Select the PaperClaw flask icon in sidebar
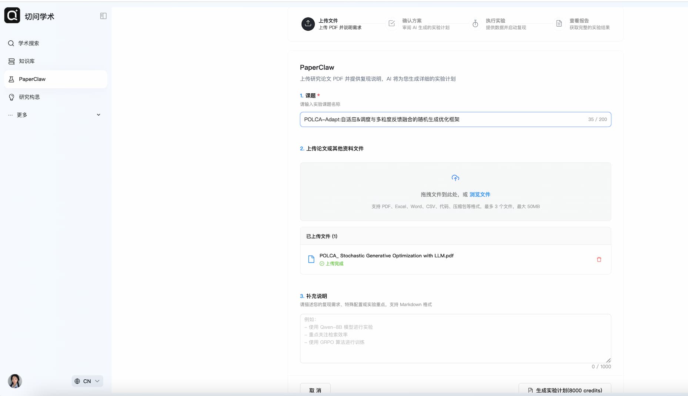The width and height of the screenshot is (688, 396). [x=11, y=79]
